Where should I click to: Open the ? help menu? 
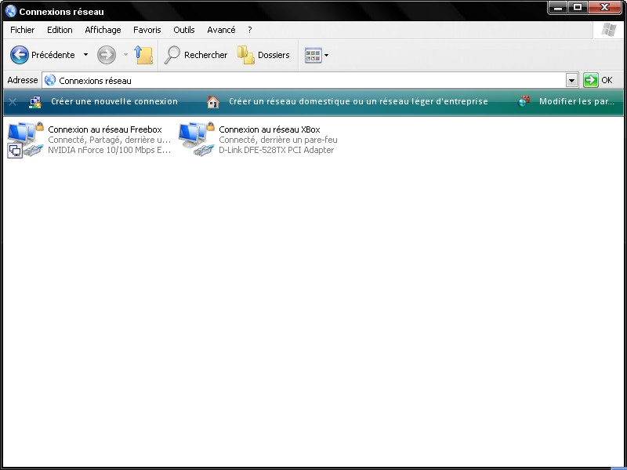tap(250, 30)
